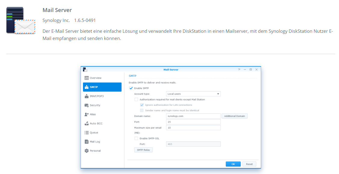Click the Mail Server screenshot thumbnail title
This screenshot has height=174, width=339.
171,69
